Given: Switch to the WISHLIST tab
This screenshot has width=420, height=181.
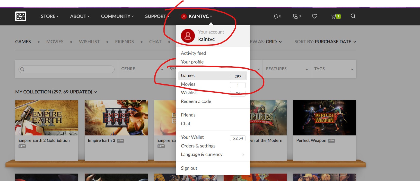Looking at the screenshot, I should click(x=89, y=42).
